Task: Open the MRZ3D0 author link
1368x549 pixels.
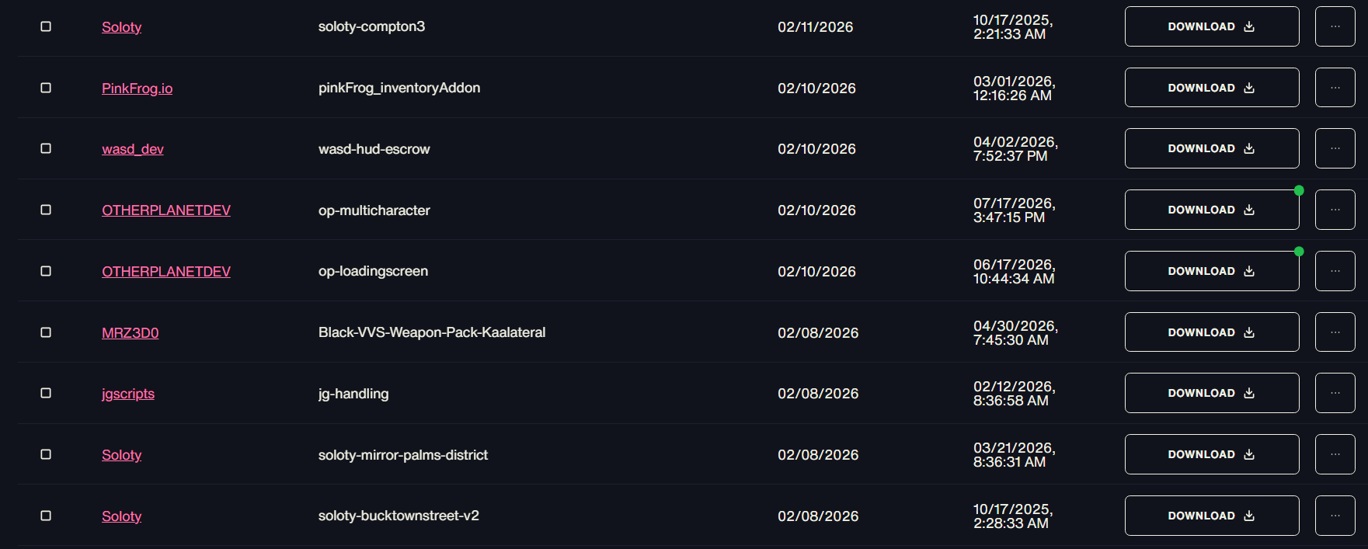Action: point(130,333)
